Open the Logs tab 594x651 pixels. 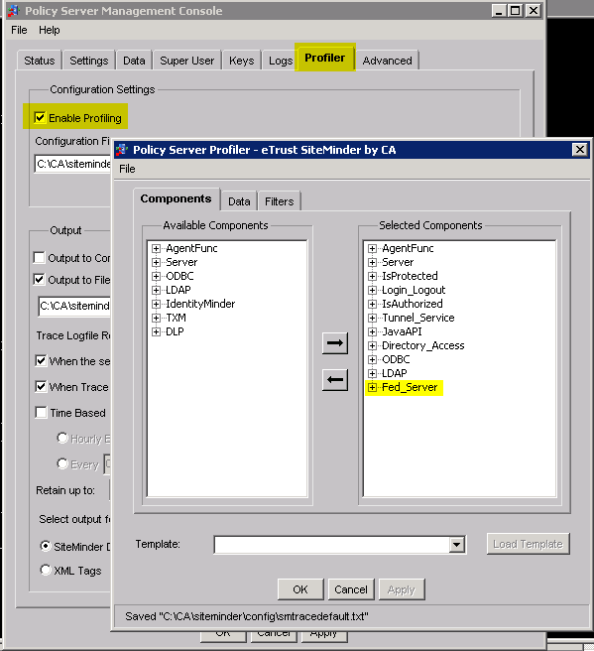pos(281,61)
